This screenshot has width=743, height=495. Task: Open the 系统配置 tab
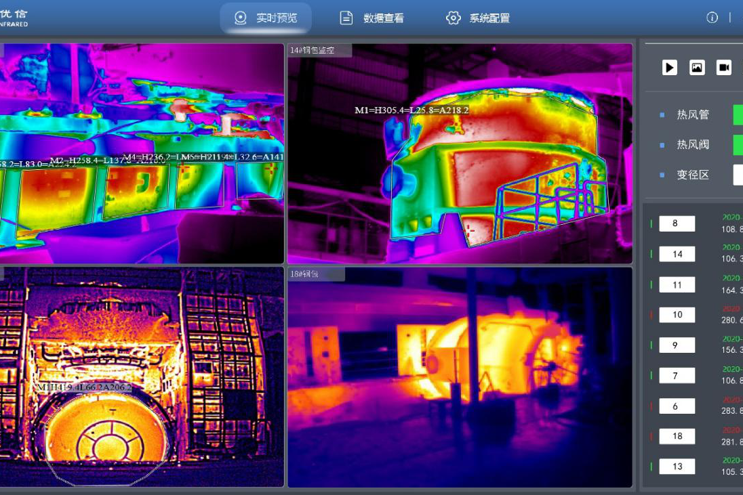click(x=489, y=18)
